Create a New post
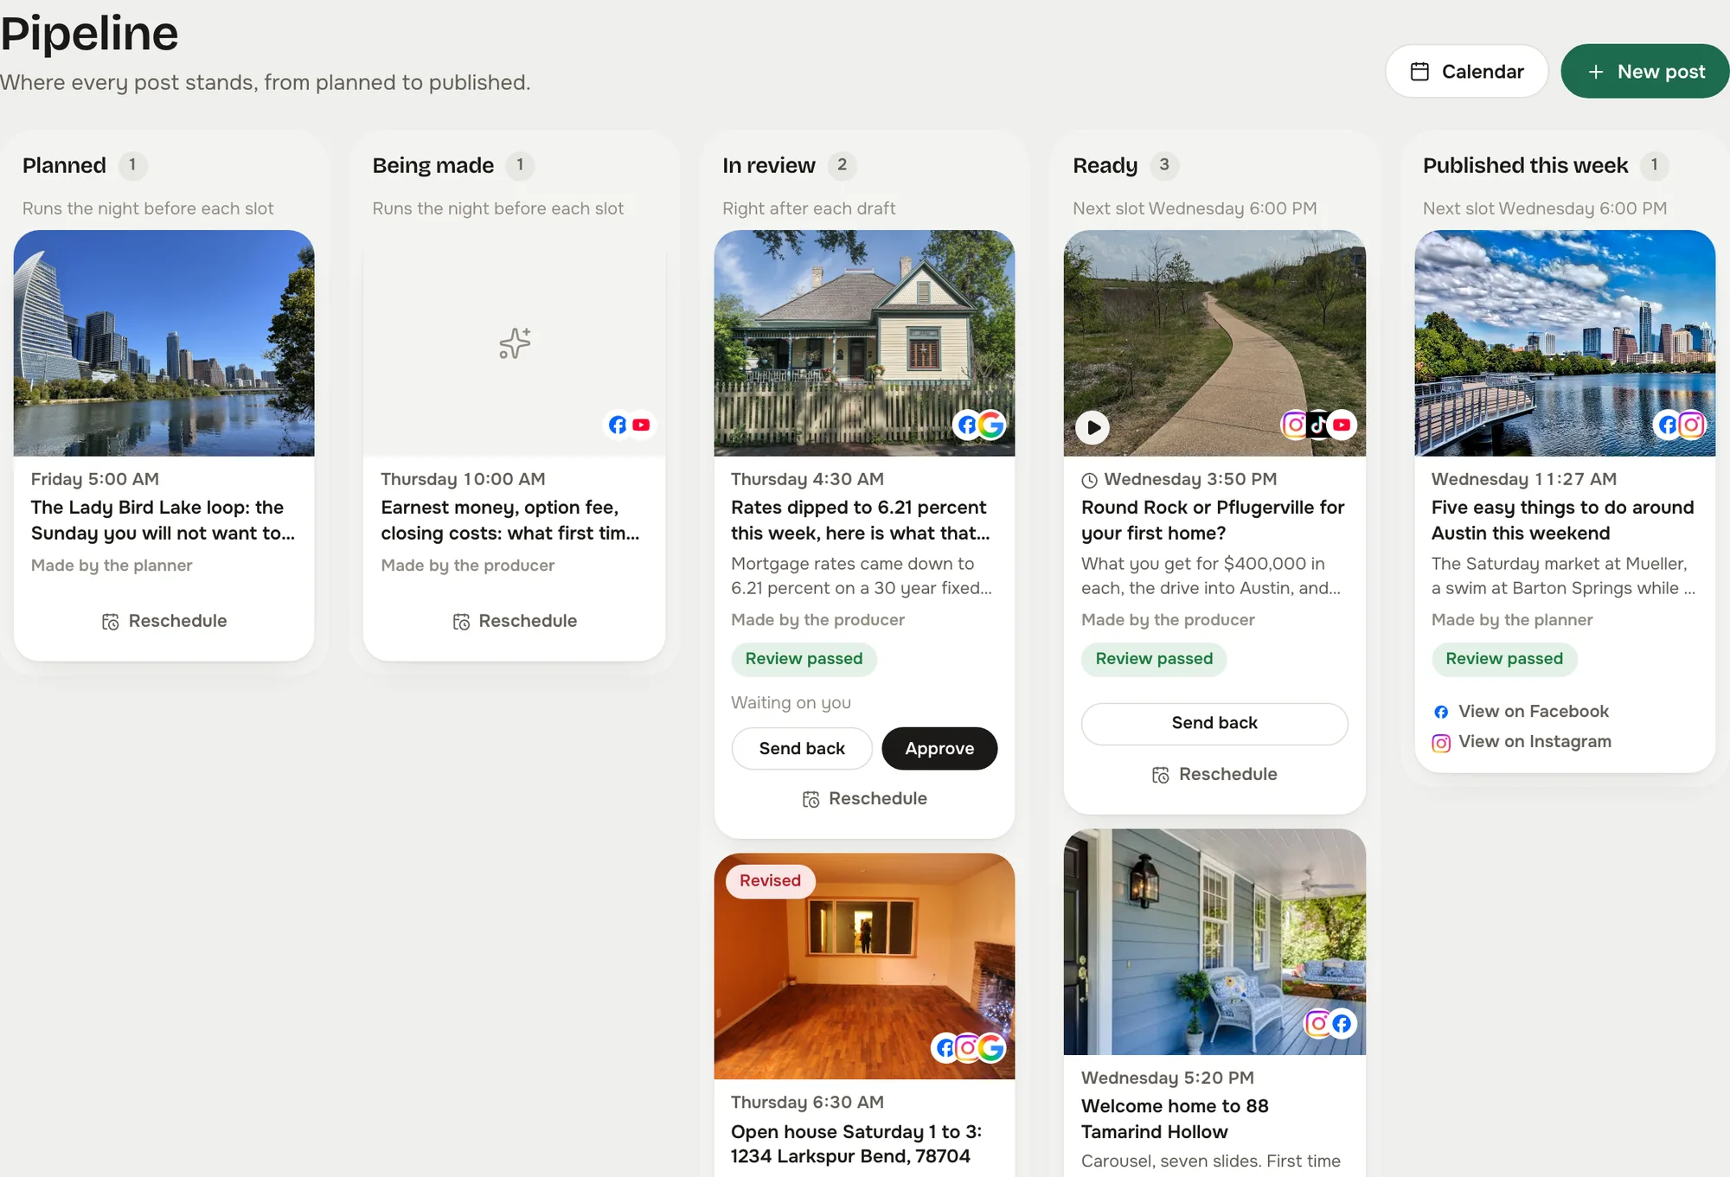The image size is (1730, 1177). click(x=1644, y=71)
